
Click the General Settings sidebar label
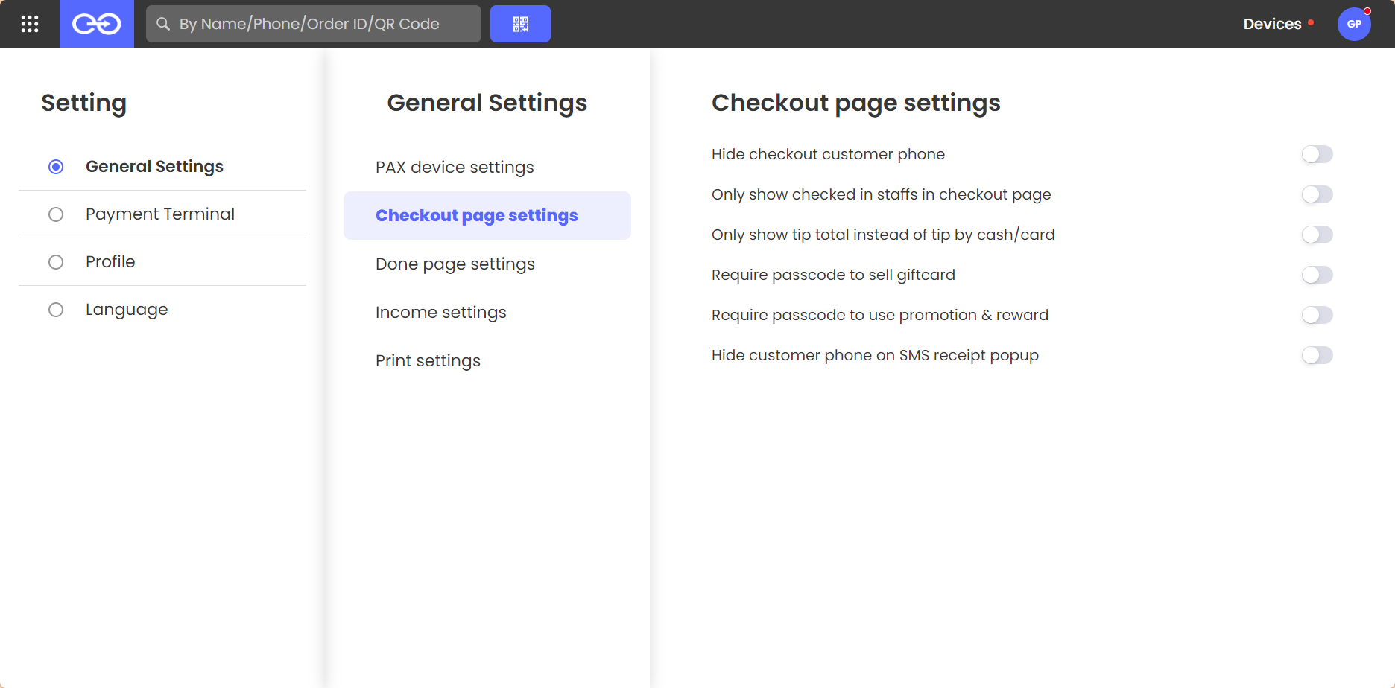(x=154, y=167)
